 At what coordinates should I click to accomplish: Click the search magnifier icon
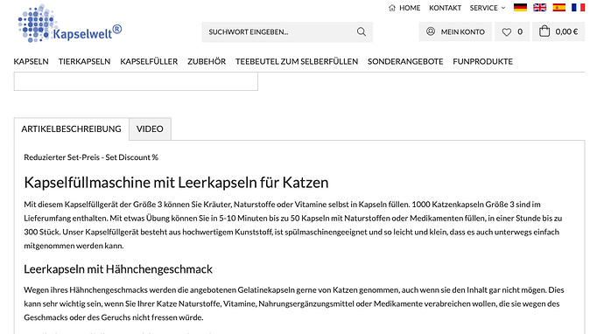coord(361,32)
